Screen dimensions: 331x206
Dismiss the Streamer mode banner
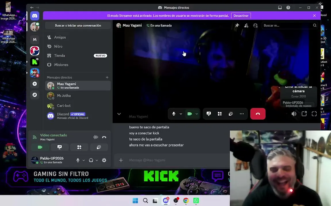pyautogui.click(x=314, y=16)
